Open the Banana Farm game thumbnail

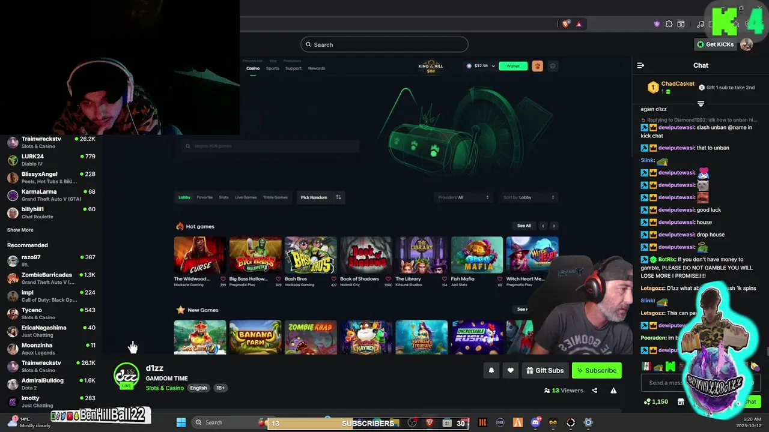point(255,337)
